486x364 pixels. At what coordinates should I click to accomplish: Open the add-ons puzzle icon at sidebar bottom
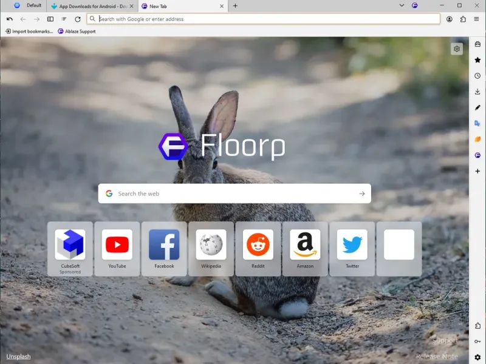(477, 326)
